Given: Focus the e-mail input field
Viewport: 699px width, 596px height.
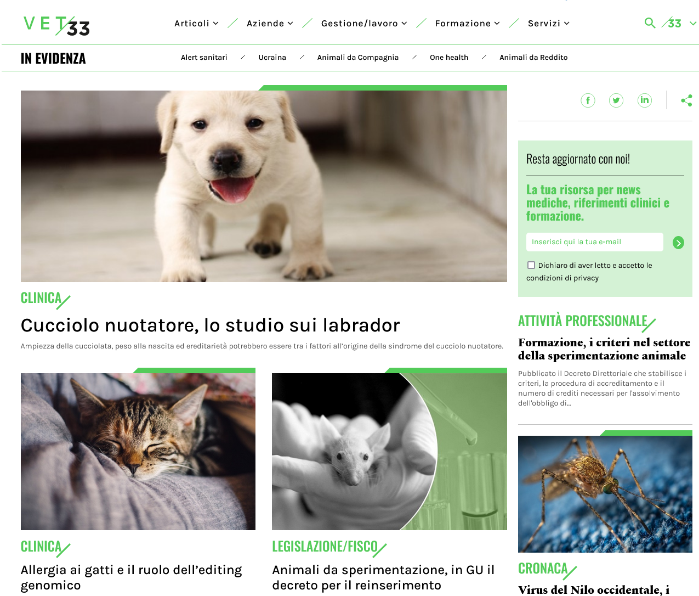Looking at the screenshot, I should [x=594, y=242].
